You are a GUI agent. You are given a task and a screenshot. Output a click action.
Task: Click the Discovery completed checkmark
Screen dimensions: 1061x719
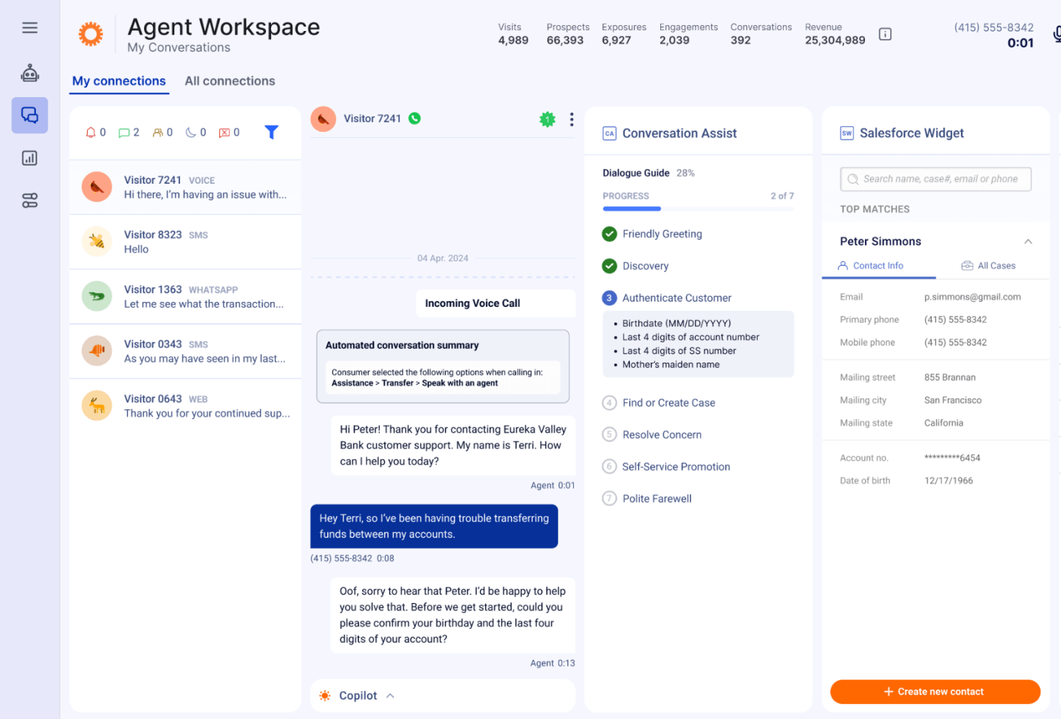tap(610, 266)
